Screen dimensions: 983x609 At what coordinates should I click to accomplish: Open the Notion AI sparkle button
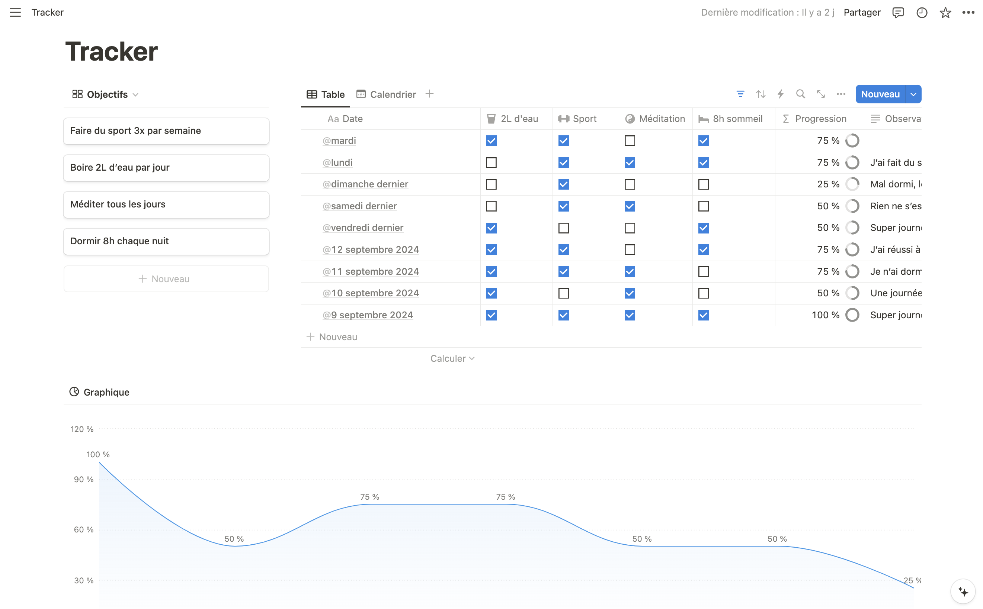point(963,592)
